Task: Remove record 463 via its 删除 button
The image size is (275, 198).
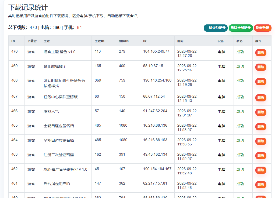Action: pos(261,156)
